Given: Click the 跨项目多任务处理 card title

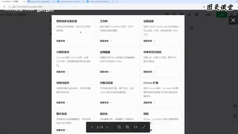Looking at the screenshot, I should coord(67,21).
